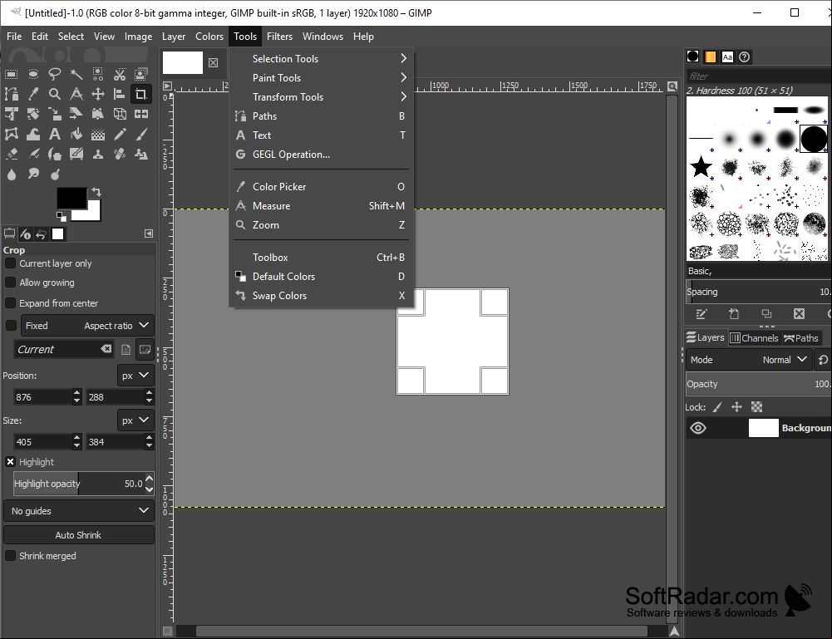Select the Dodge/Burn tool
The height and width of the screenshot is (639, 832).
[55, 174]
